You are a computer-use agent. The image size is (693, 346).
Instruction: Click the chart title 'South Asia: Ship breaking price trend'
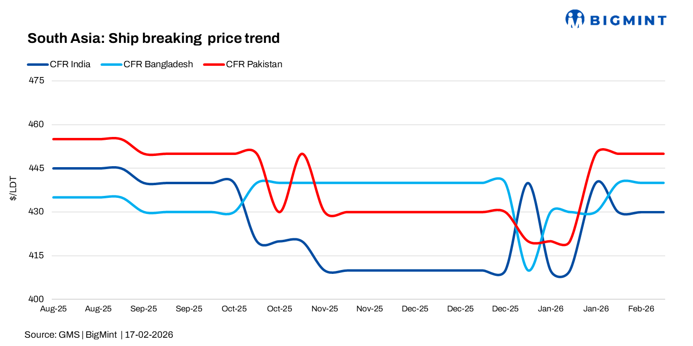(153, 38)
